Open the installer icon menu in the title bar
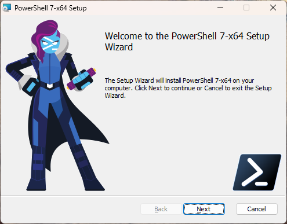The height and width of the screenshot is (224, 287). pyautogui.click(x=7, y=8)
